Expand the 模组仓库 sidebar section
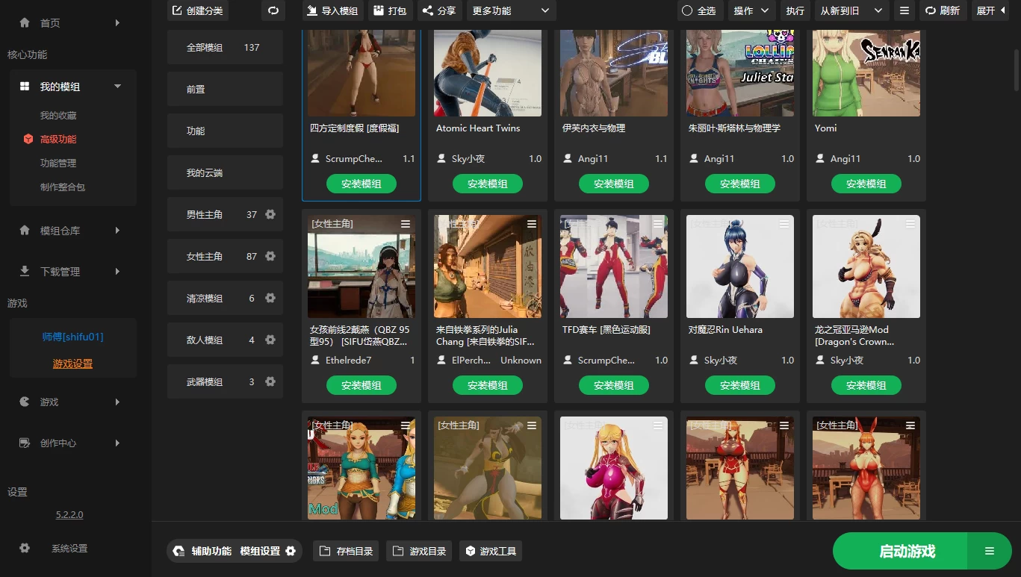Viewport: 1021px width, 577px height. coord(69,231)
